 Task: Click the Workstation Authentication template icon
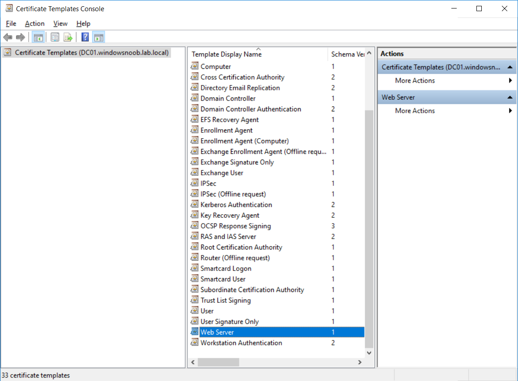tap(195, 343)
